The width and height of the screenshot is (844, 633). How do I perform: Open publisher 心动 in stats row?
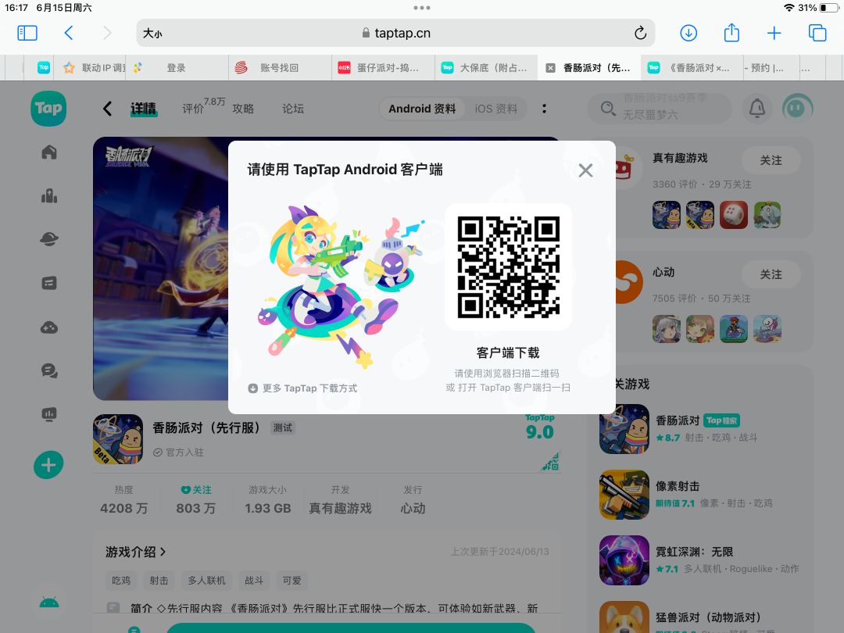tap(413, 499)
